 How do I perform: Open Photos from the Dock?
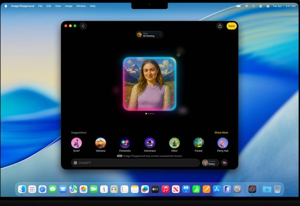tap(84, 189)
